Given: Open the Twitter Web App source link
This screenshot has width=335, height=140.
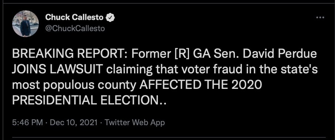Looking at the screenshot, I should (x=135, y=123).
